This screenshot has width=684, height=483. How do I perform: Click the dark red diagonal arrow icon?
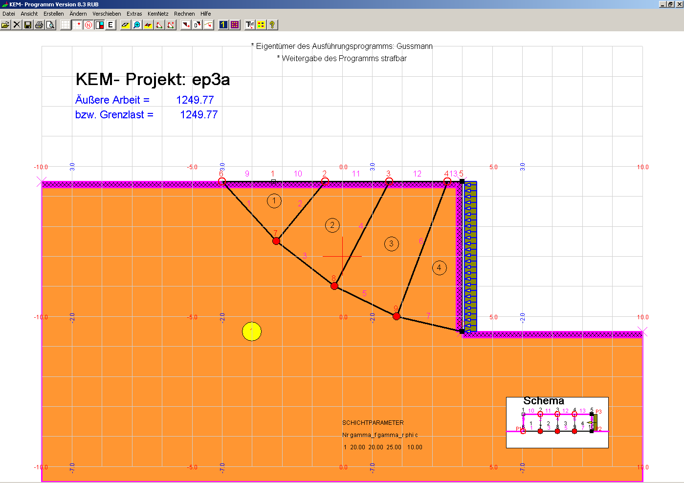coord(186,24)
